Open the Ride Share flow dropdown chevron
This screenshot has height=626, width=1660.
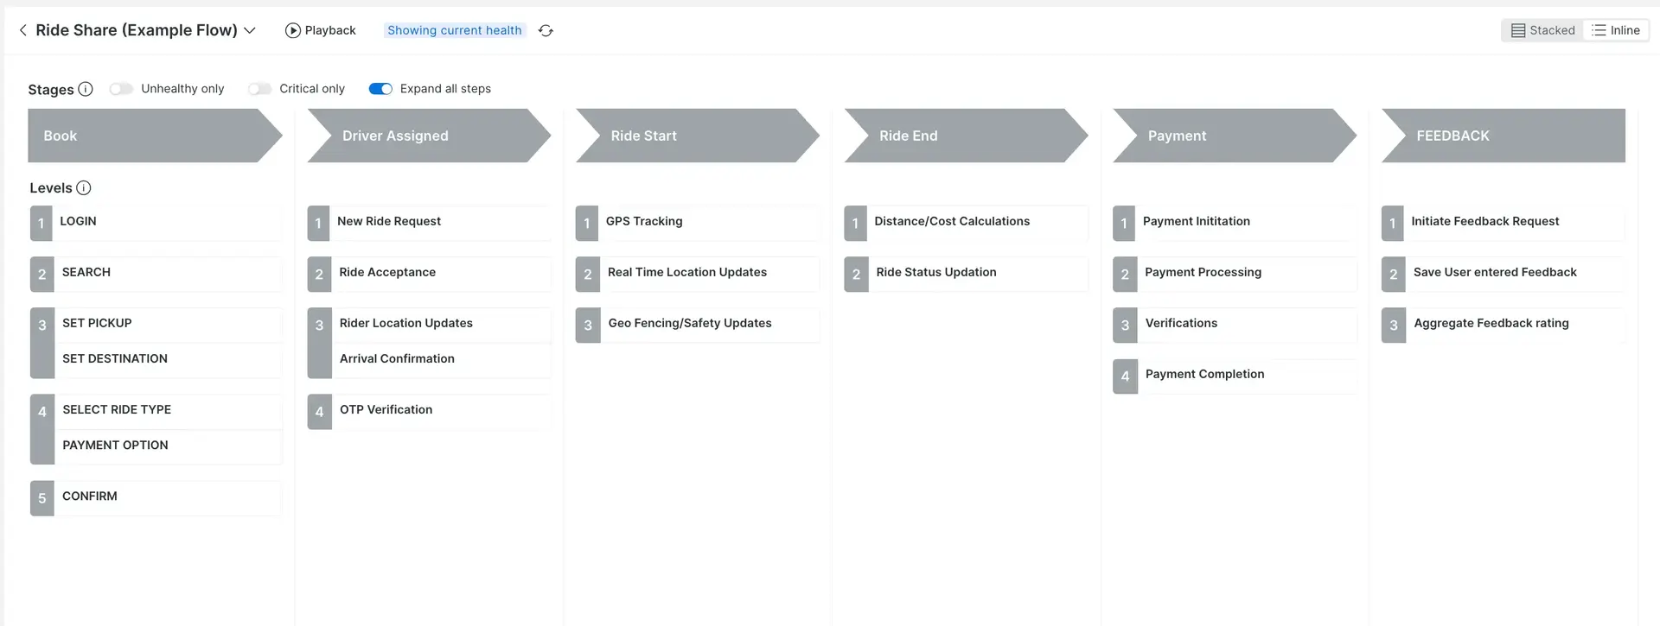pyautogui.click(x=250, y=30)
